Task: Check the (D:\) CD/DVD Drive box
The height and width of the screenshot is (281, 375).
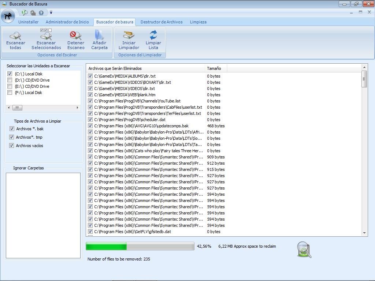Action: tap(10, 80)
